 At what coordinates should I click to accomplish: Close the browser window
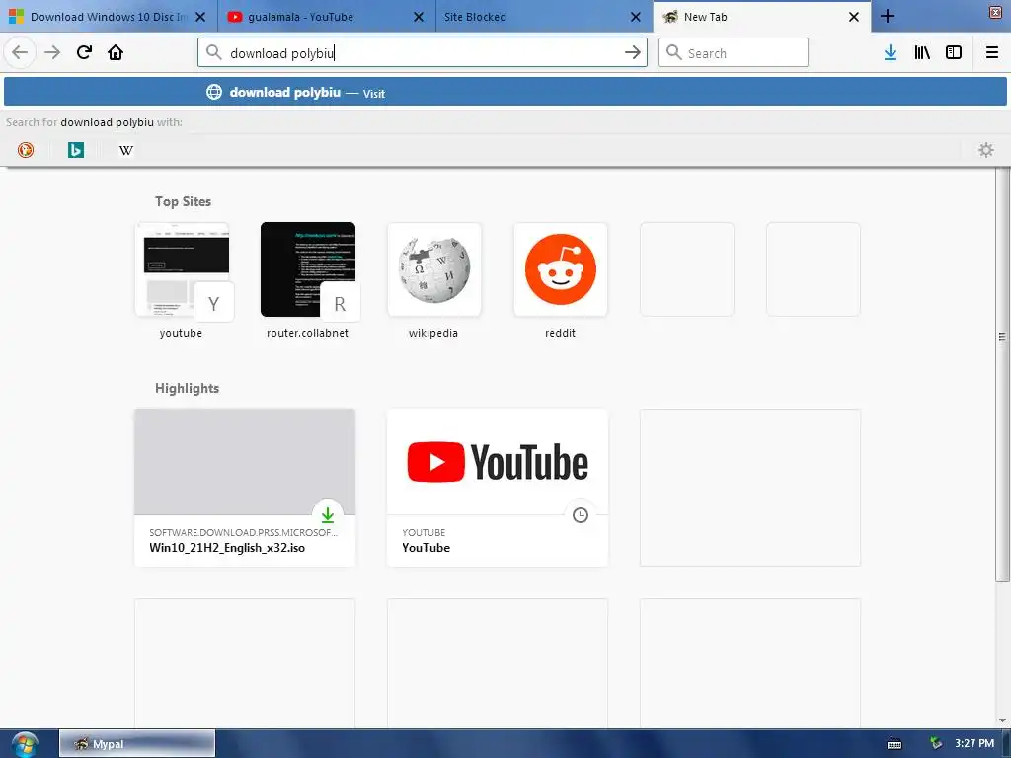point(995,13)
